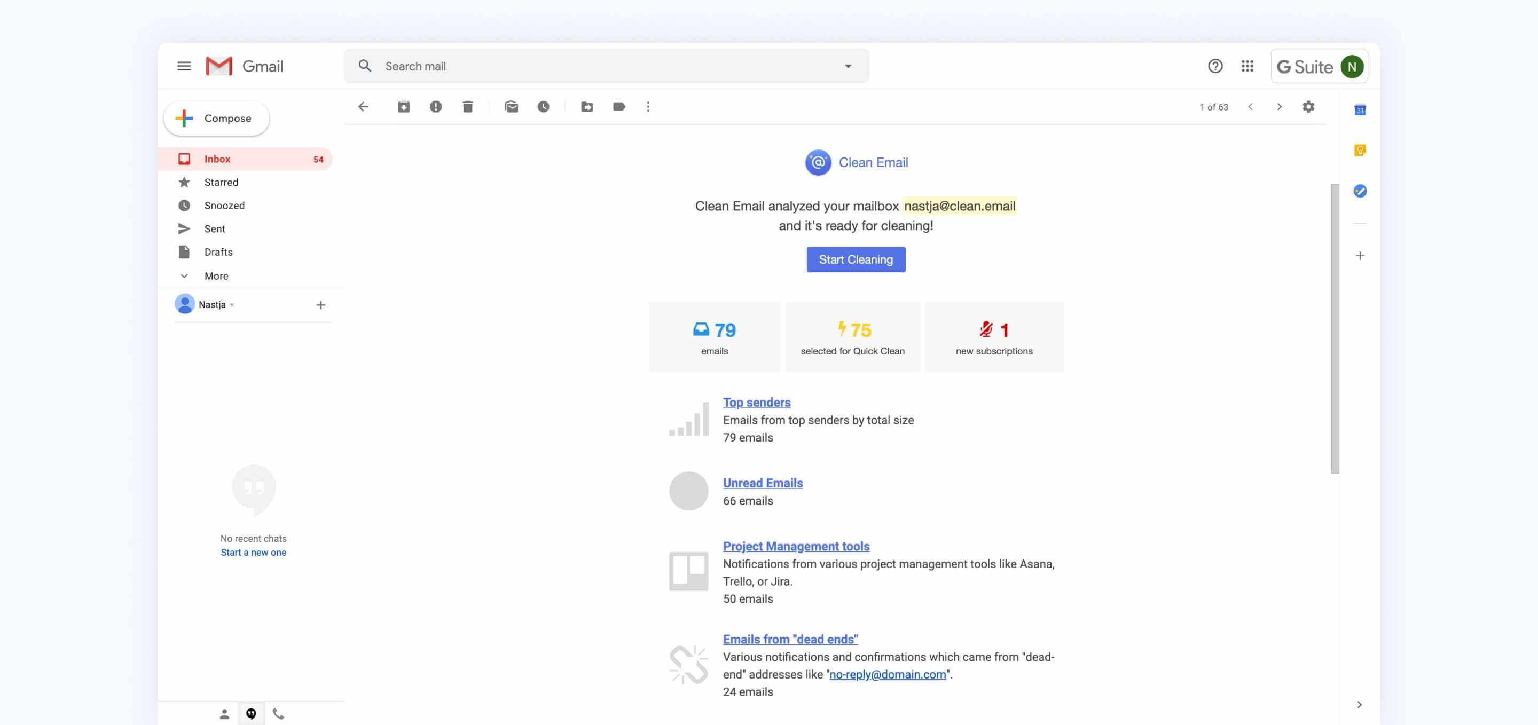Delete the Clean Email message
Screen dimensions: 1538x725
click(468, 106)
